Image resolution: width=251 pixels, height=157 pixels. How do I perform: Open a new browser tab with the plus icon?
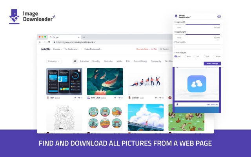point(84,37)
